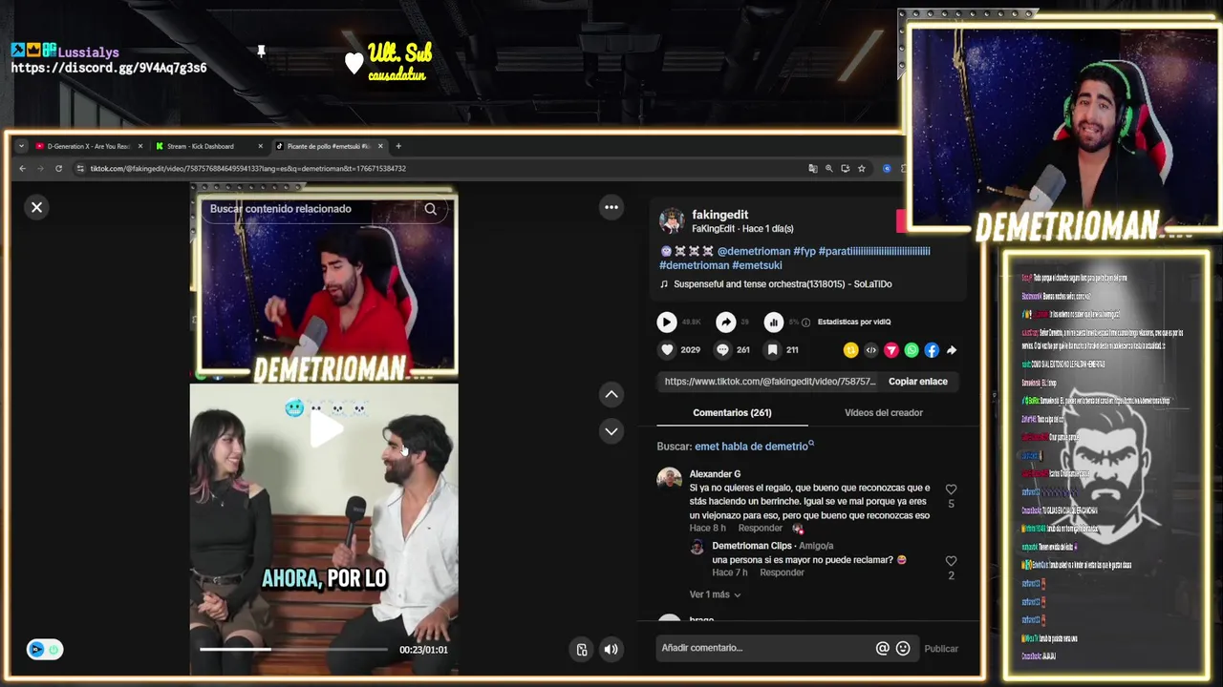The image size is (1223, 687).
Task: Share the video to Facebook
Action: click(932, 350)
